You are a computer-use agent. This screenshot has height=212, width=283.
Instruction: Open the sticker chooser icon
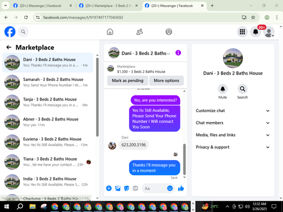[x=127, y=188]
